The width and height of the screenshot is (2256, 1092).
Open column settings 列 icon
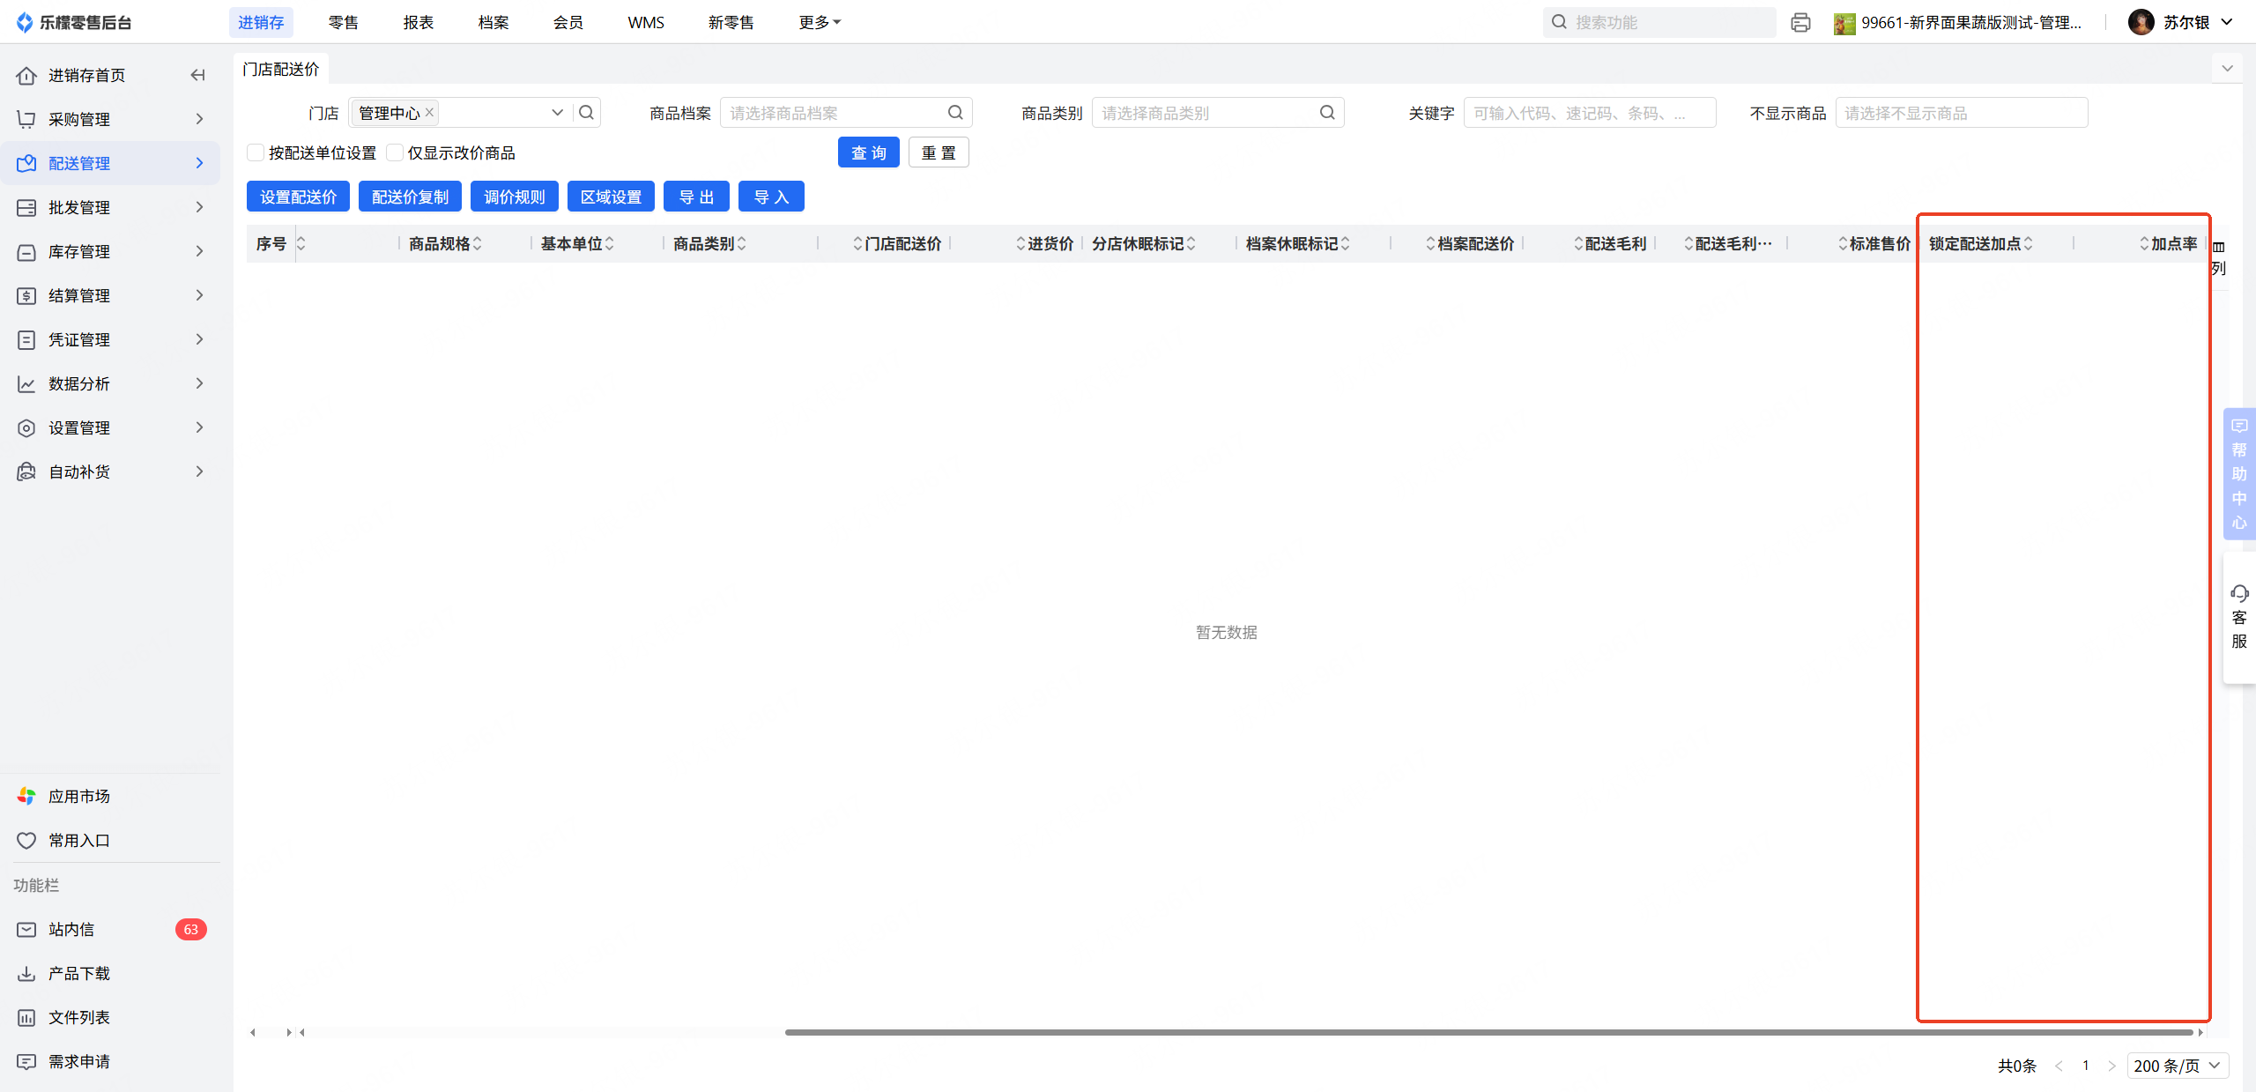(2218, 256)
